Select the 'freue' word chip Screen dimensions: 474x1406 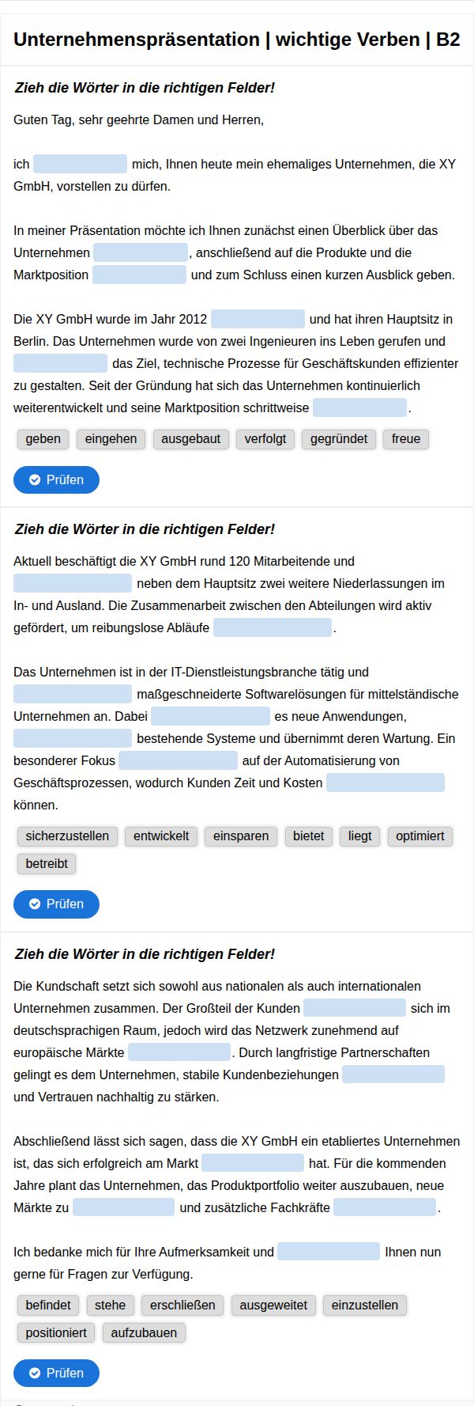[406, 438]
